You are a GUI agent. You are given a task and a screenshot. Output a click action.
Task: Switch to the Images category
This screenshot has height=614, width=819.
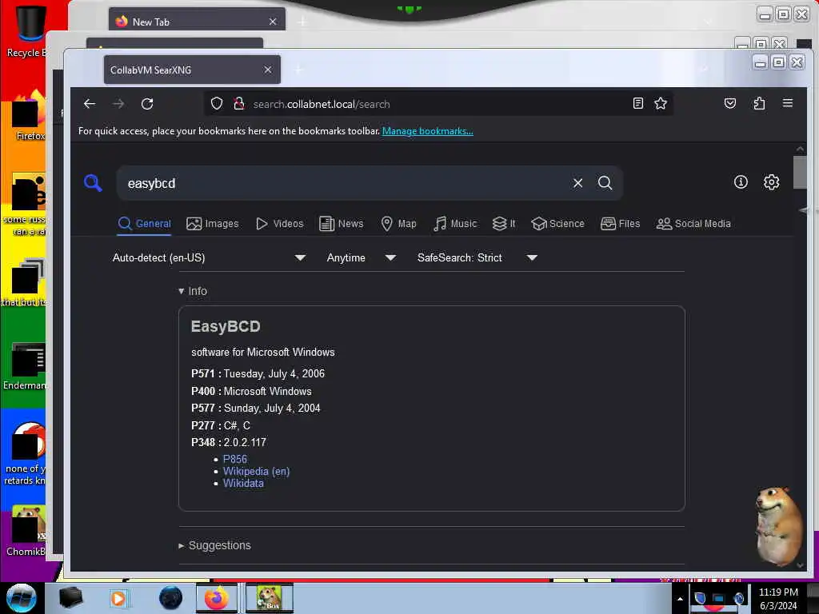[x=213, y=224]
